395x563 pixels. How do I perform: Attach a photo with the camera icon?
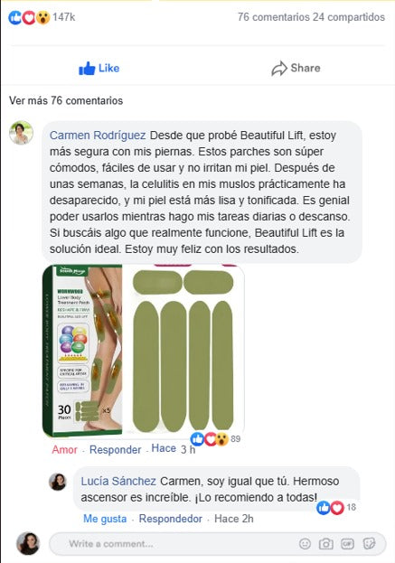tap(325, 544)
